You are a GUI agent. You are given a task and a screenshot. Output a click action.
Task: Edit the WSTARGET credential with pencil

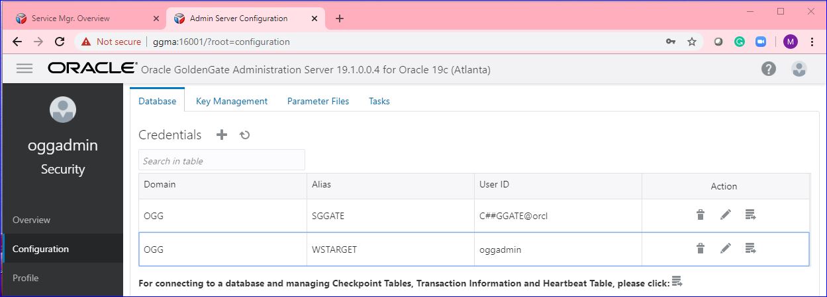pyautogui.click(x=726, y=248)
